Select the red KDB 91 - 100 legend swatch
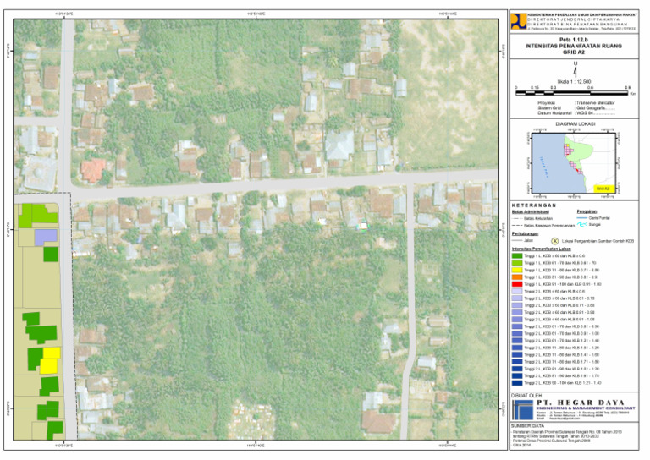 coord(517,284)
